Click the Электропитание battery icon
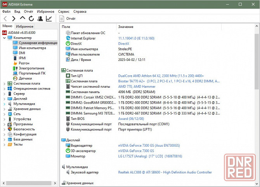This screenshot has width=260, height=187. pos(15,68)
